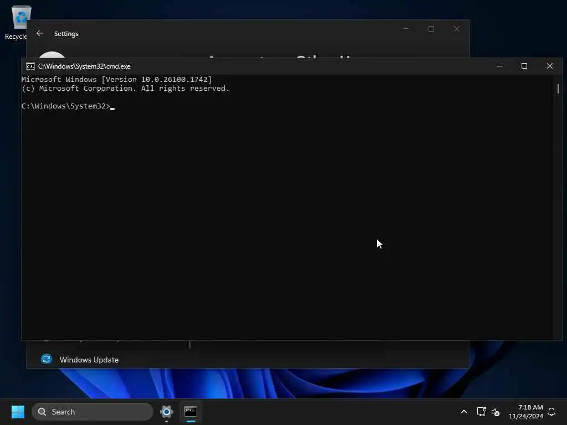This screenshot has width=567, height=425.
Task: Click the taskbar Search box
Action: (x=92, y=412)
